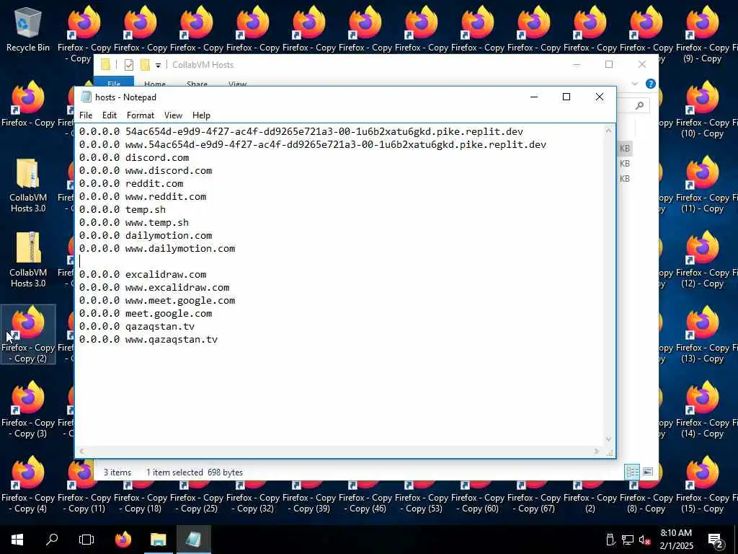This screenshot has height=554, width=738.
Task: Switch Explorer to details view icon
Action: [631, 472]
